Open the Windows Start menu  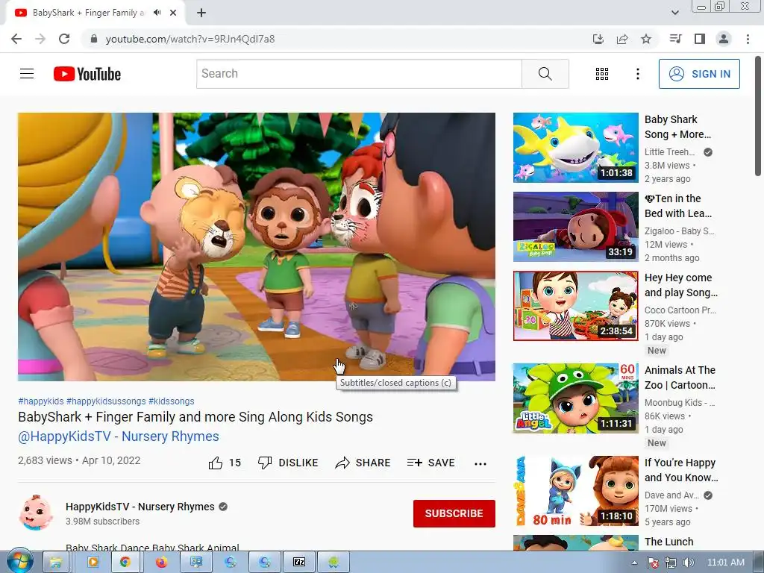click(20, 562)
